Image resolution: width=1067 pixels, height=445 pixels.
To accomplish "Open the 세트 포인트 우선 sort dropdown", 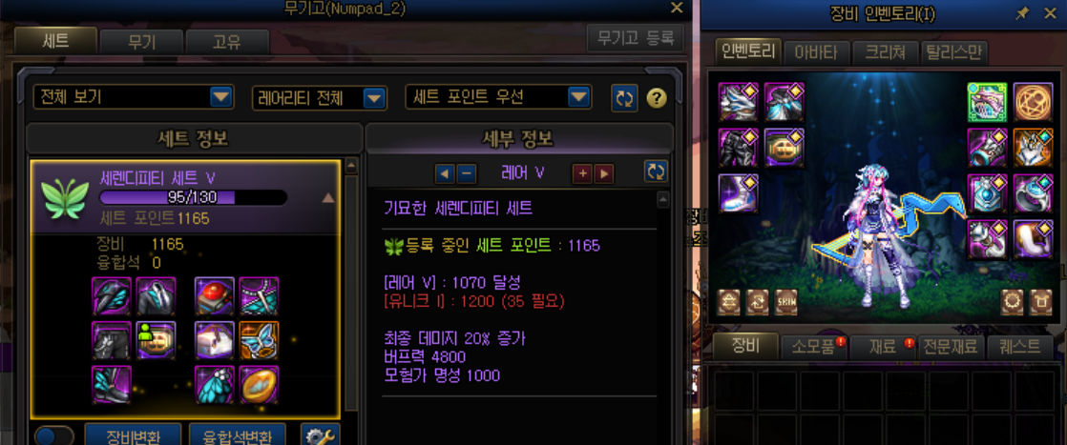I will (498, 97).
